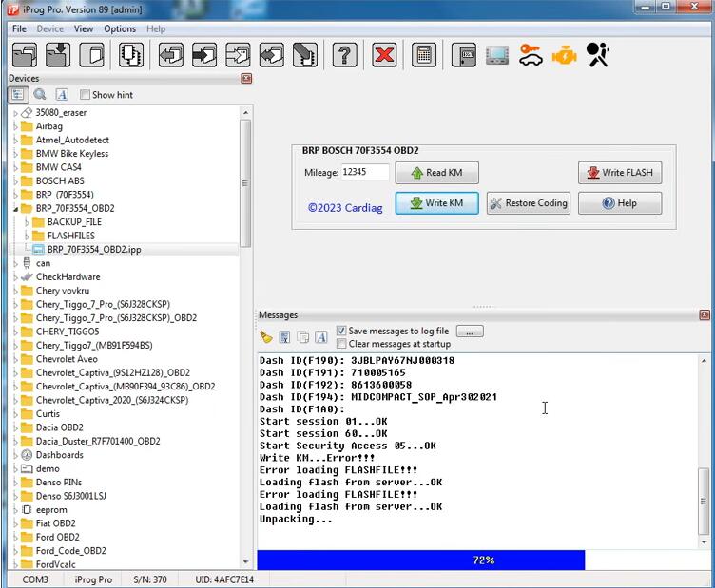The height and width of the screenshot is (588, 715).
Task: Enable Clear messages at startup
Action: click(341, 344)
